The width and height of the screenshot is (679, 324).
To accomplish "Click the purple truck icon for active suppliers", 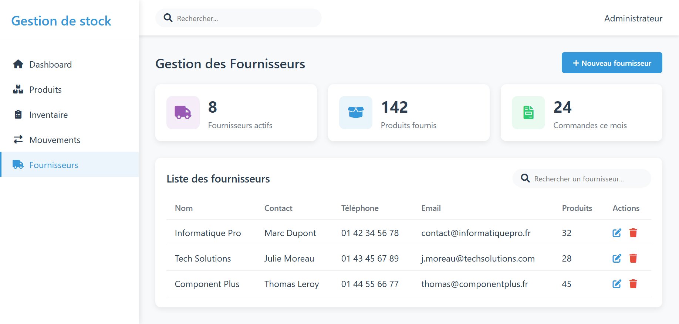I will click(x=183, y=113).
